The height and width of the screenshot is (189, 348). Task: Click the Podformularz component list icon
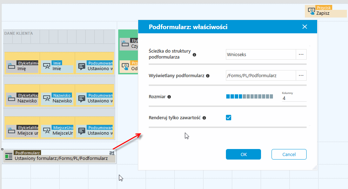(9, 156)
